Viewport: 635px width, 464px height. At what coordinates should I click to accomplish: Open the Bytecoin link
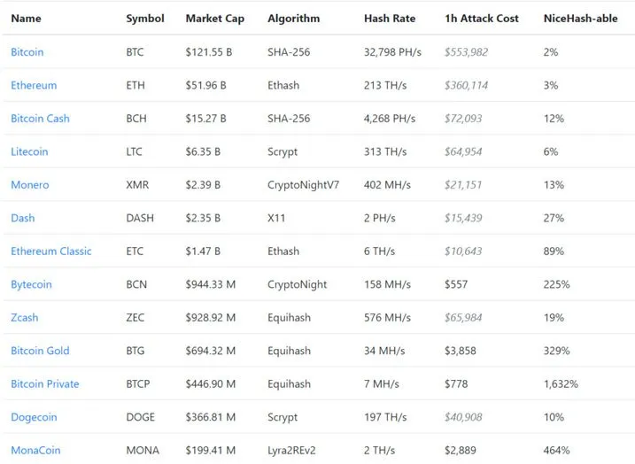coord(31,284)
